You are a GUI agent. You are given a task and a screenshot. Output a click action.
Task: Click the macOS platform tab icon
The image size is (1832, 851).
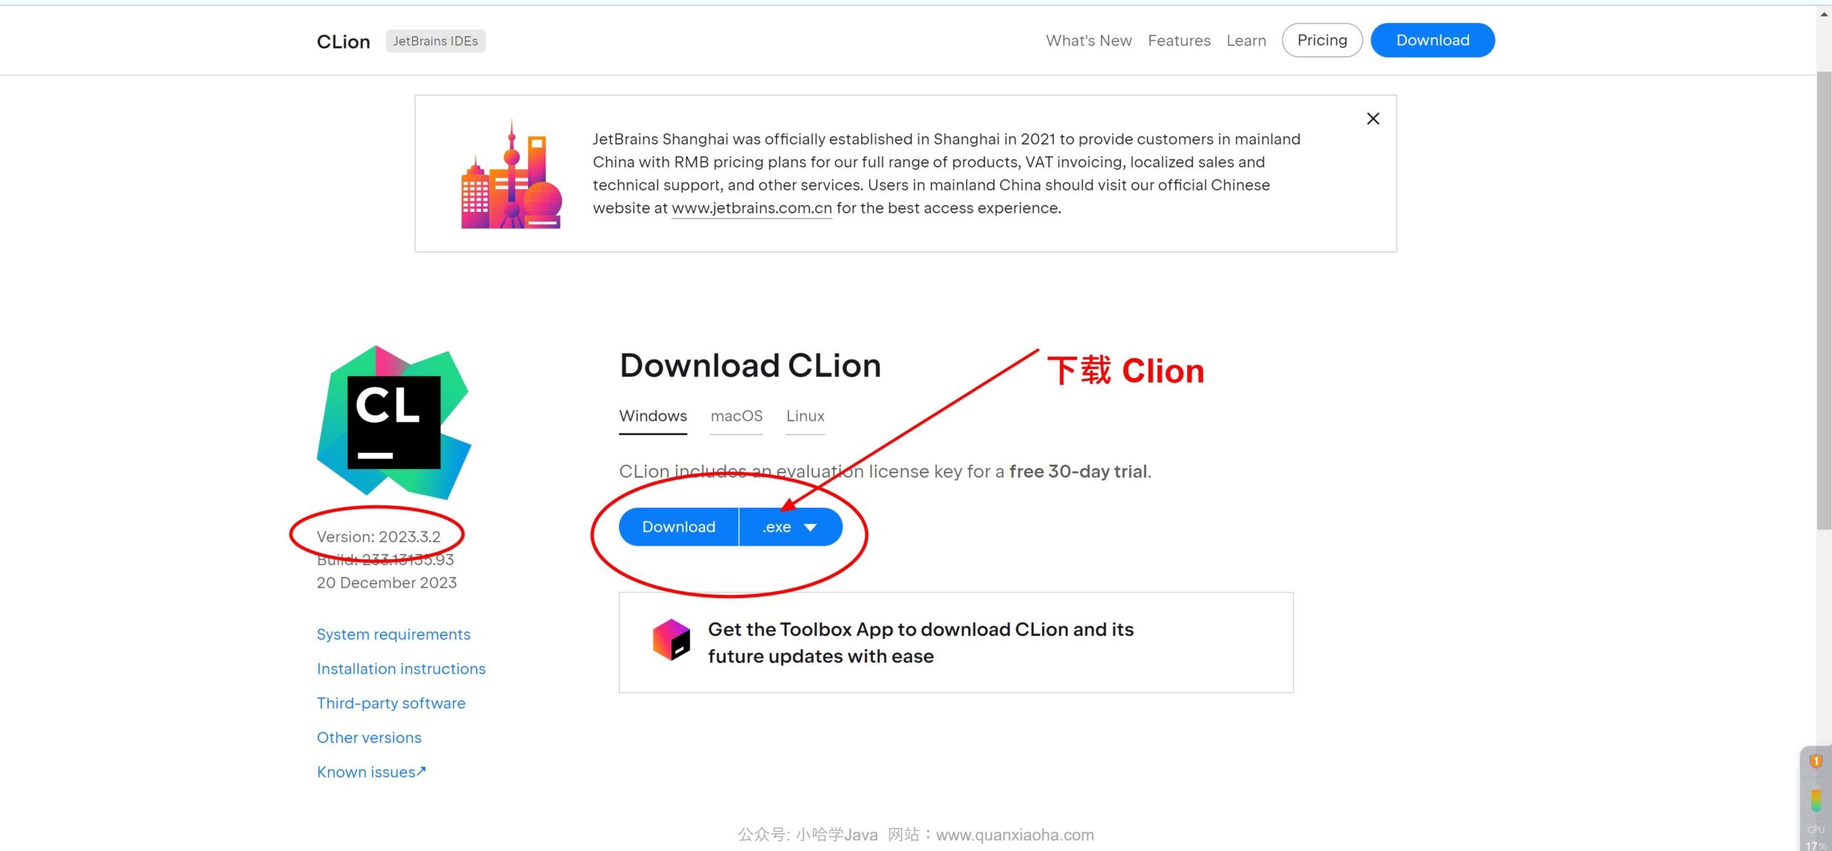pyautogui.click(x=736, y=415)
